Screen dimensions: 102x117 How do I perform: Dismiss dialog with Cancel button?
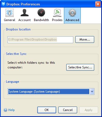(68, 110)
